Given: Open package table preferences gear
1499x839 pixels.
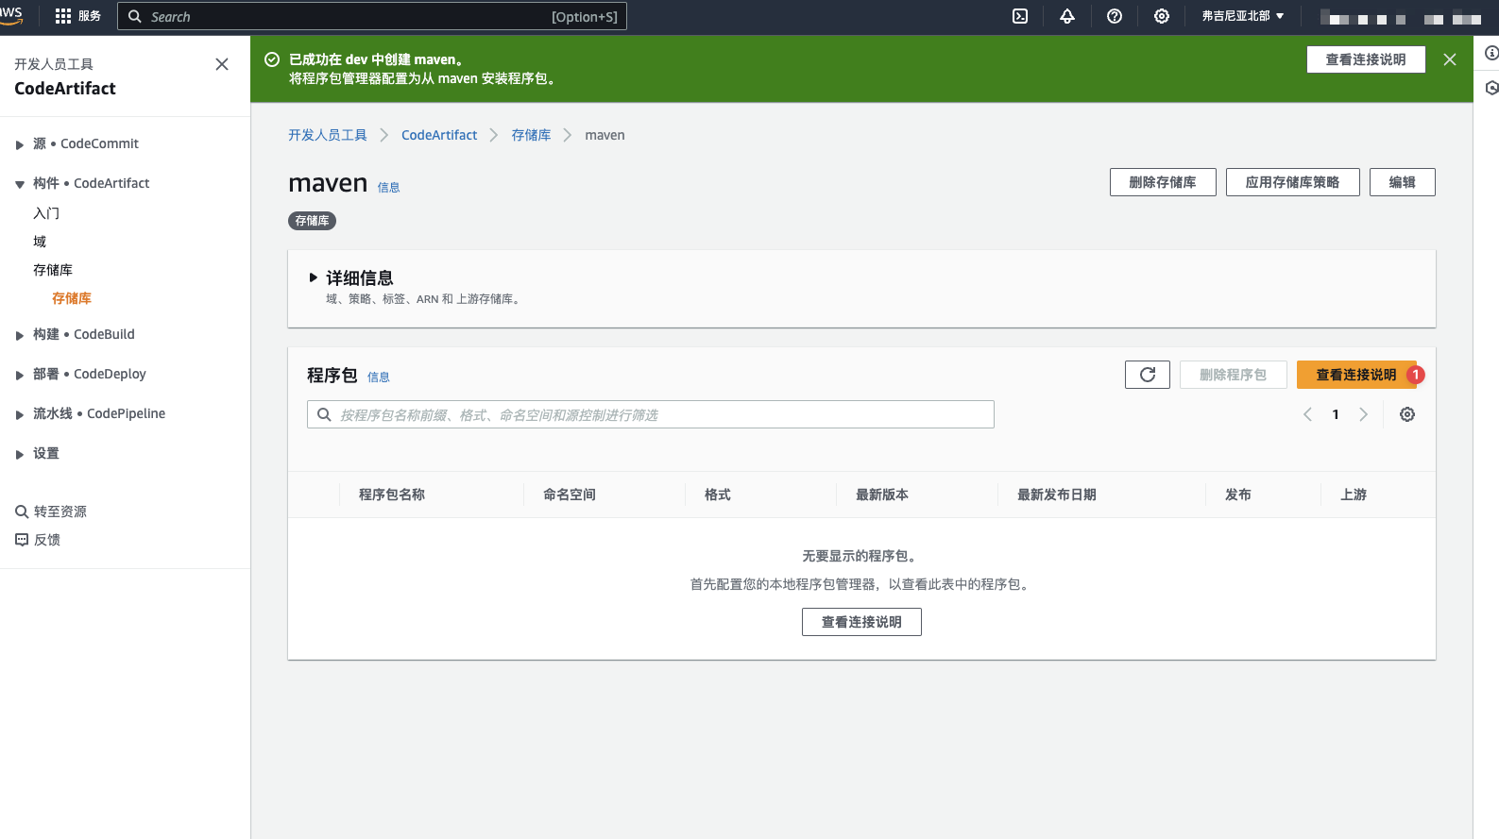Looking at the screenshot, I should click(1407, 414).
